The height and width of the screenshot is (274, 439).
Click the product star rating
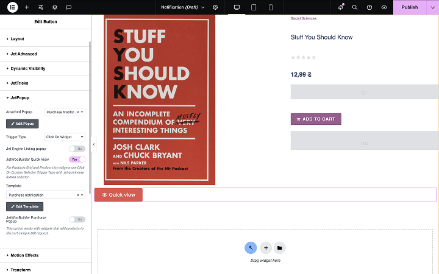(x=303, y=57)
